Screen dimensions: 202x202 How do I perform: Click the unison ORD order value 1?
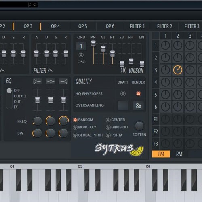[x=81, y=46]
